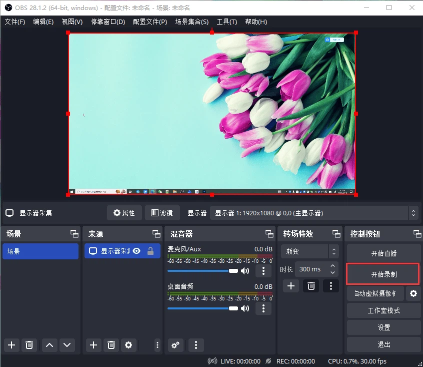Adjust the 麦克风/Aux volume slider
The width and height of the screenshot is (423, 367).
click(x=202, y=271)
